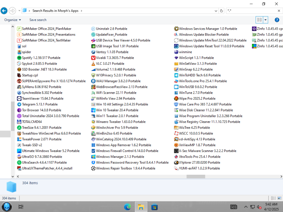The image size is (283, 212).
Task: Click the greyed-out Forward arrow button
Action: point(12,11)
